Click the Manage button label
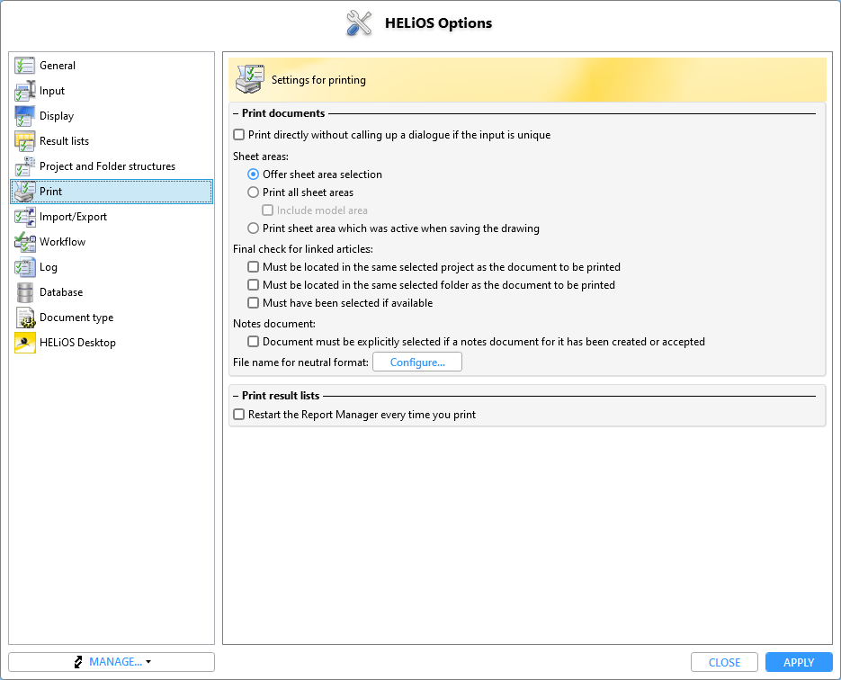Viewport: 841px width, 680px height. [x=116, y=662]
